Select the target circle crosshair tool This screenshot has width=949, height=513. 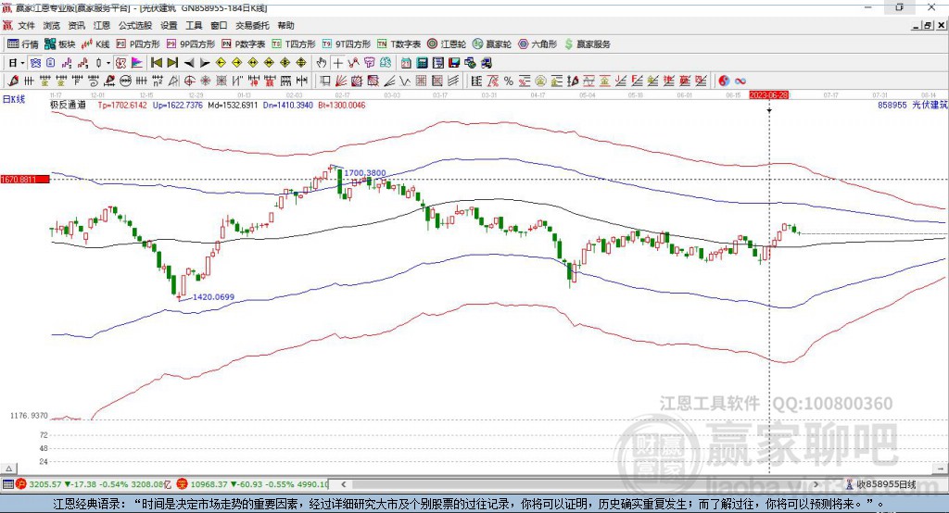(x=189, y=81)
